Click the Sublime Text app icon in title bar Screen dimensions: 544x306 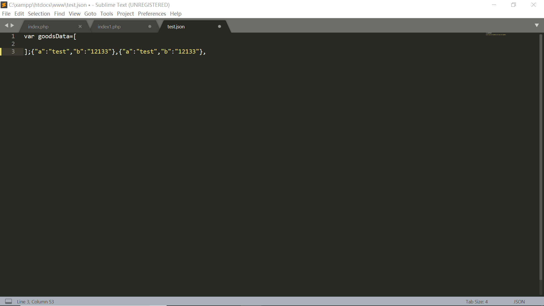tap(4, 5)
